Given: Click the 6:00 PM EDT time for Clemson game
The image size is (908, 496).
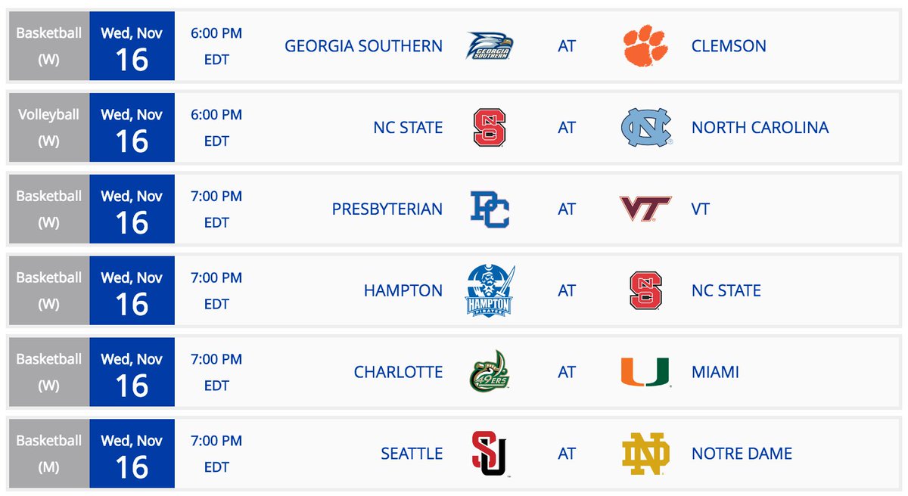Looking at the screenshot, I should [216, 46].
